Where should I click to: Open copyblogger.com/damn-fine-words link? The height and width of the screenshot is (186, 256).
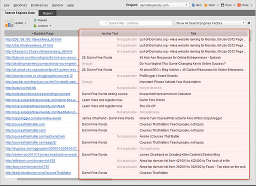click(x=33, y=118)
